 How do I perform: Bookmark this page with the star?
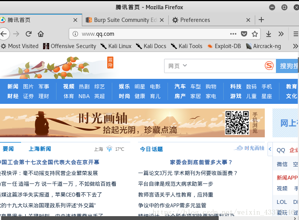(255, 34)
